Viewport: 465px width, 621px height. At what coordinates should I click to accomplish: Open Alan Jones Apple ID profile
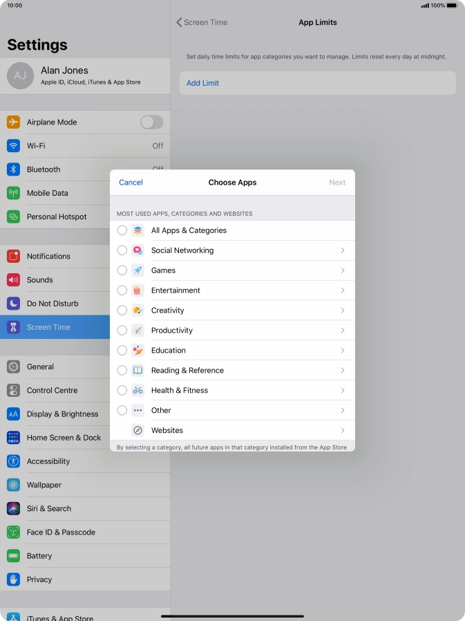point(85,75)
